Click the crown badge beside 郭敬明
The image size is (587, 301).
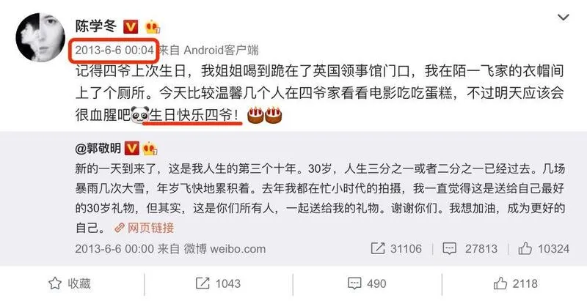[150, 149]
